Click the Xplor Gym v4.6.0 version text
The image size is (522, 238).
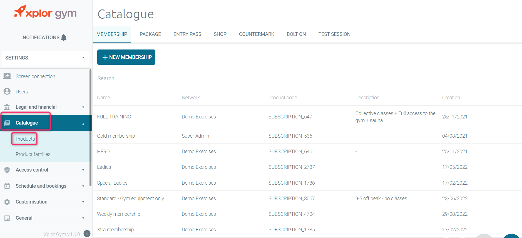tap(62, 234)
